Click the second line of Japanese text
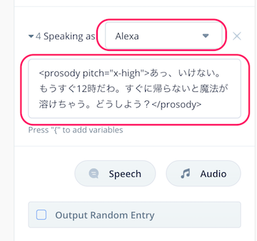The image size is (257, 241). click(x=134, y=89)
